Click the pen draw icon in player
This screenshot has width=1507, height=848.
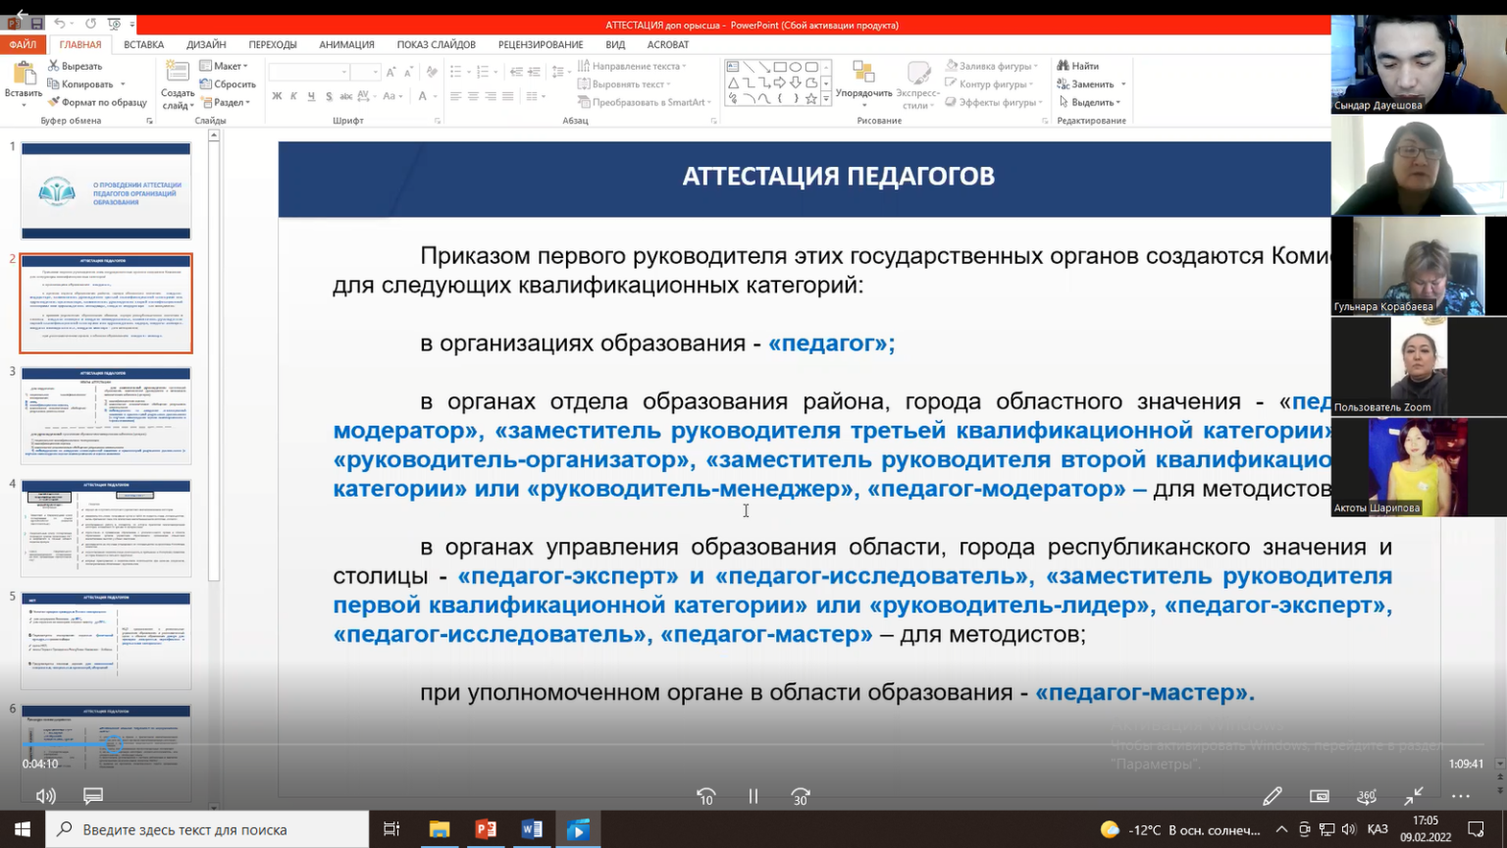tap(1272, 796)
